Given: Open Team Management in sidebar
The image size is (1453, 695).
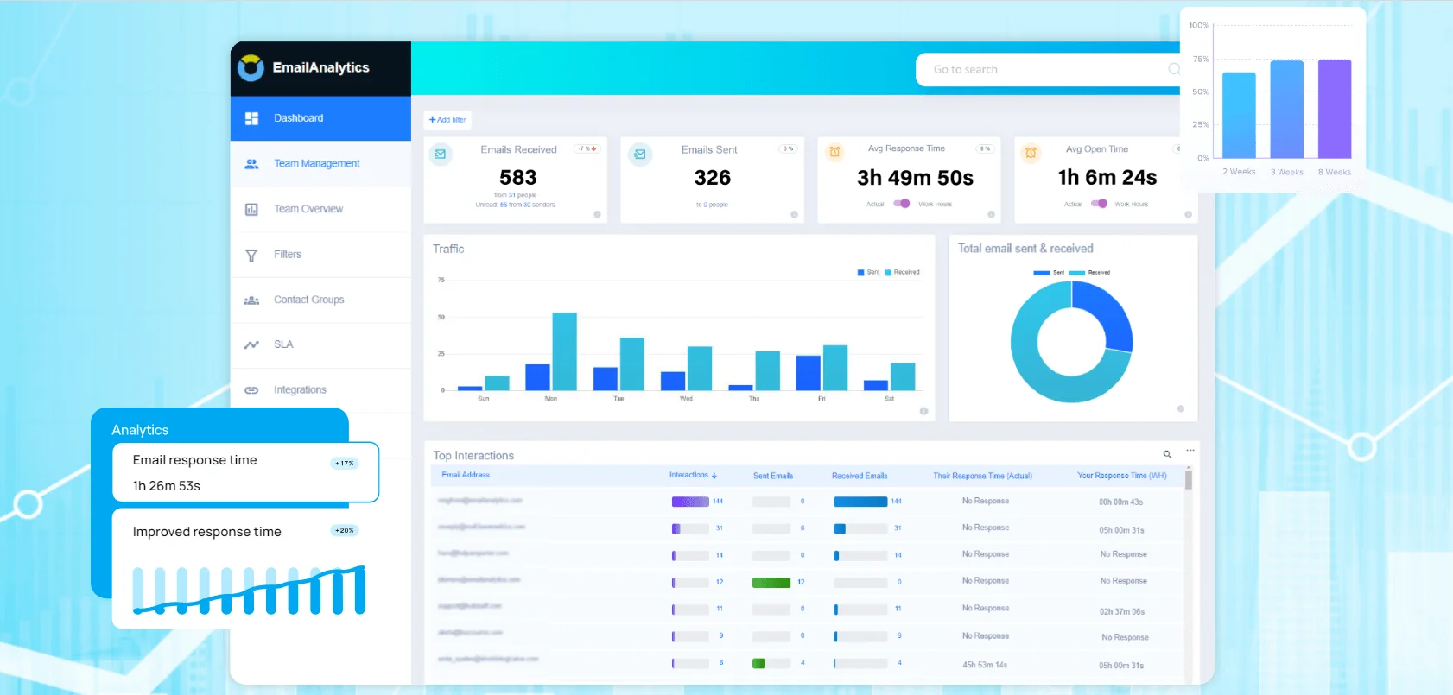Looking at the screenshot, I should pyautogui.click(x=320, y=163).
